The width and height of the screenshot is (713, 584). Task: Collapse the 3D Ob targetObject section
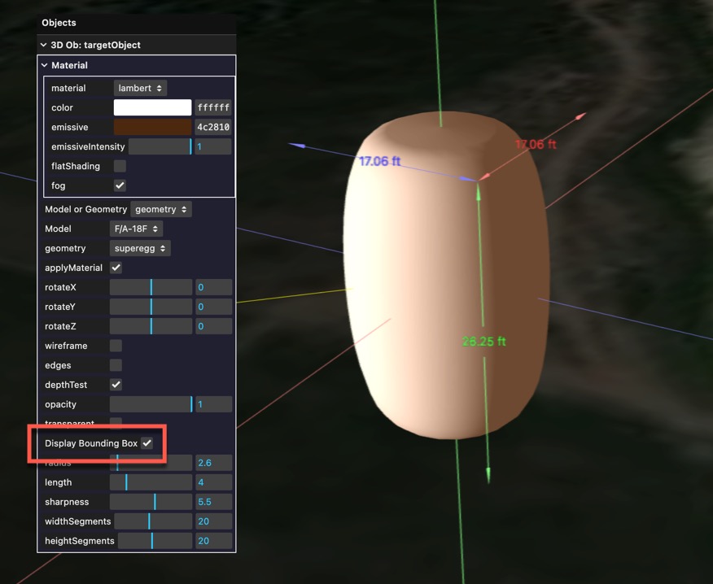[x=43, y=45]
